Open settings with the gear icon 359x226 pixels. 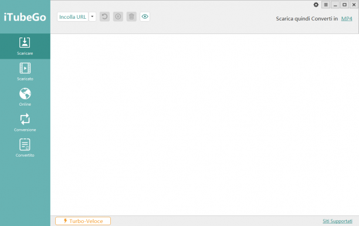[316, 5]
